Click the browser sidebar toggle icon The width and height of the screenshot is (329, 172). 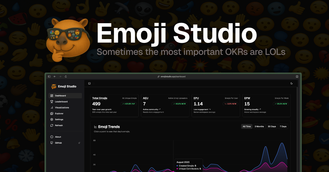click(49, 76)
